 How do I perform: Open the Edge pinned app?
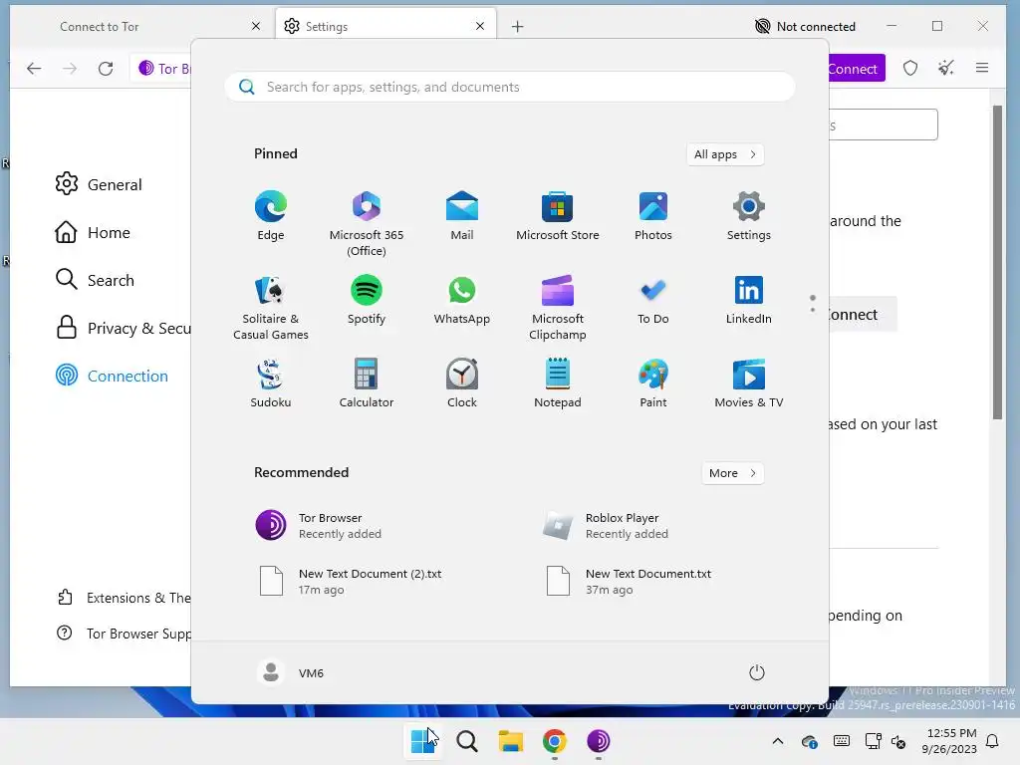click(x=271, y=216)
